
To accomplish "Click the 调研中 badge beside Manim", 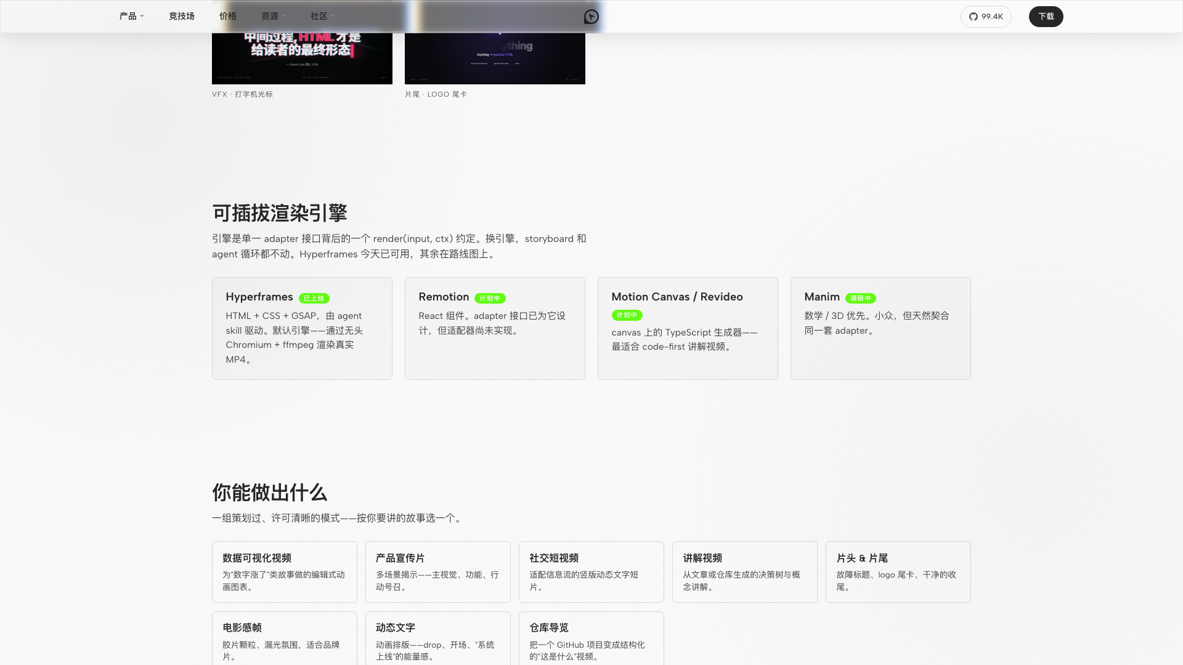I will pos(861,298).
